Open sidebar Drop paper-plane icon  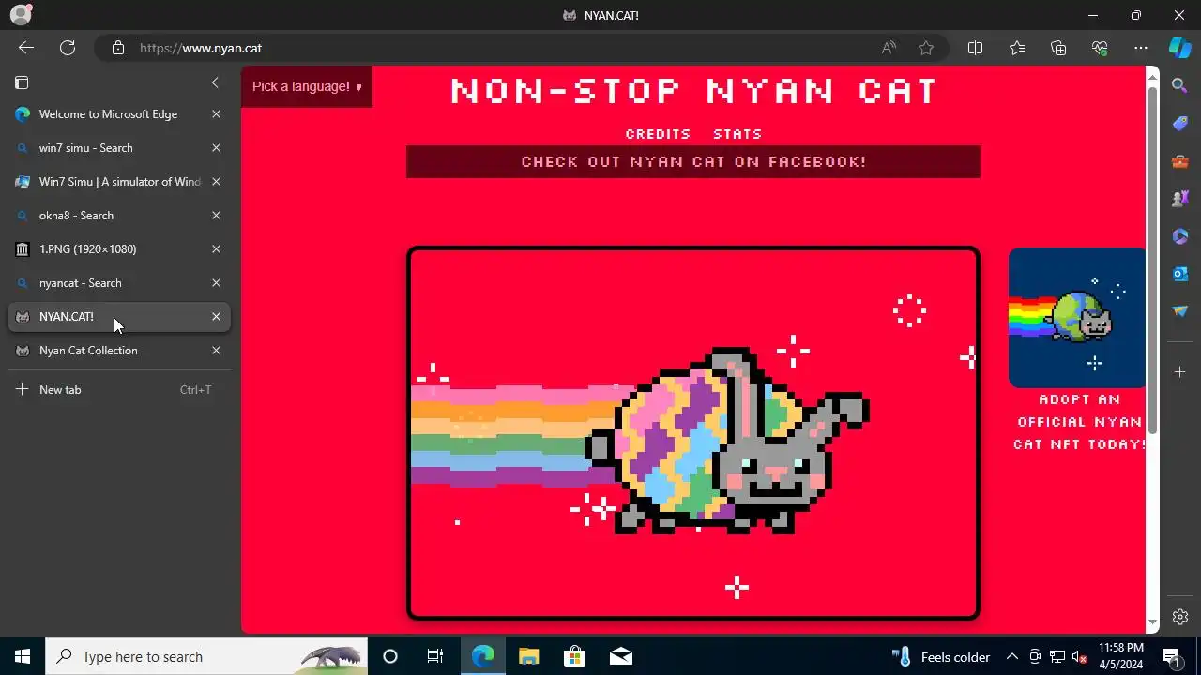tap(1180, 311)
